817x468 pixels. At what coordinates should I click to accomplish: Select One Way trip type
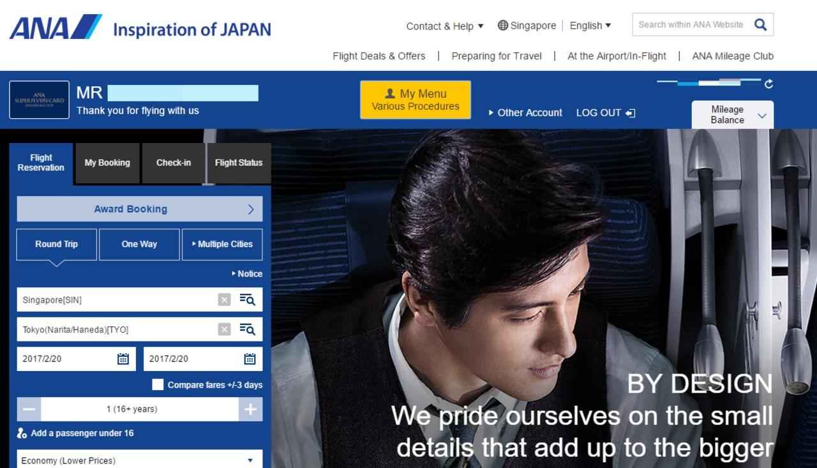139,245
